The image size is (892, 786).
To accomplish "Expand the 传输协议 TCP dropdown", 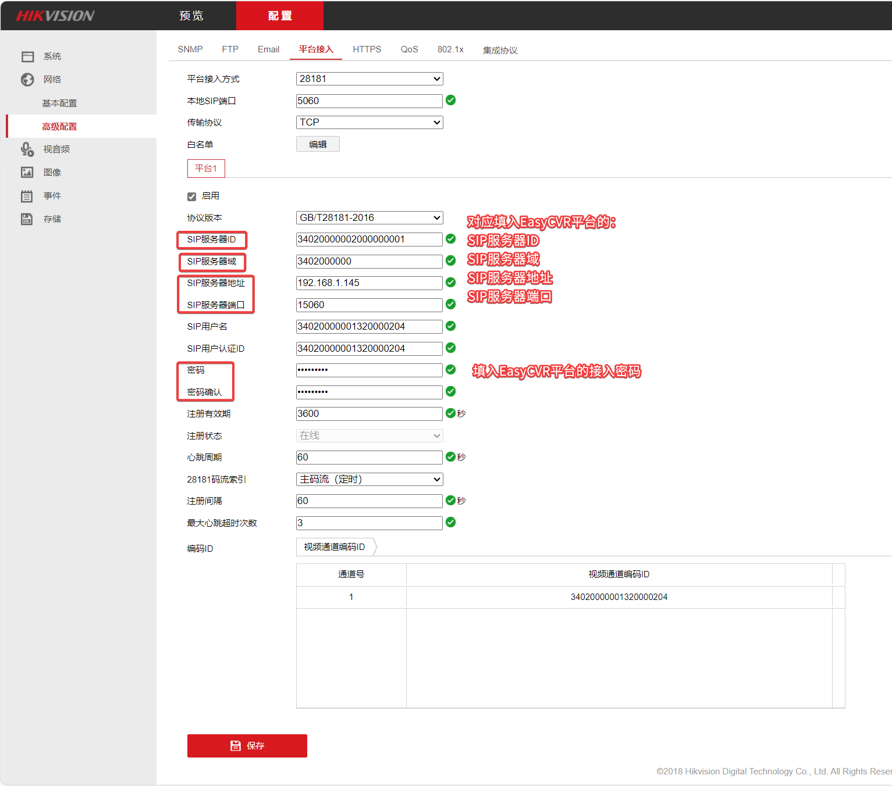I will click(369, 123).
